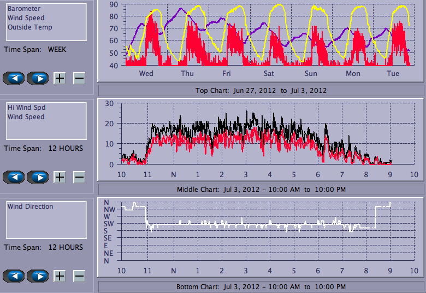Click the top chart's back arrow button
Screen dimensions: 426x293
click(14, 78)
